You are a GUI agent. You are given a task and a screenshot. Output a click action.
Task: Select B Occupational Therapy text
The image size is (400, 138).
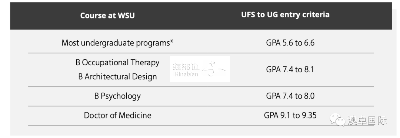[118, 62]
